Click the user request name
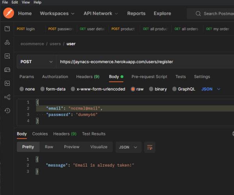The image size is (234, 195). [71, 44]
